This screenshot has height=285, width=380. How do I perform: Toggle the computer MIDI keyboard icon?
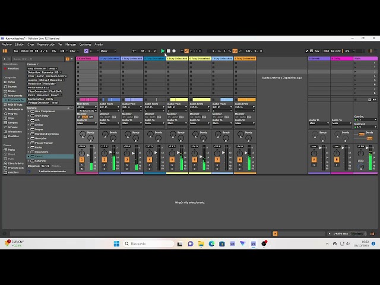coord(311,51)
